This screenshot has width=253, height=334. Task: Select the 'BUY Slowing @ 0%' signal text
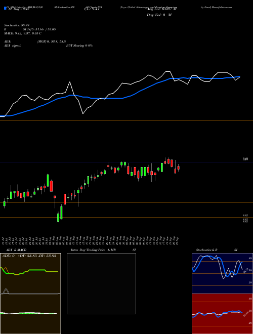pos(79,46)
